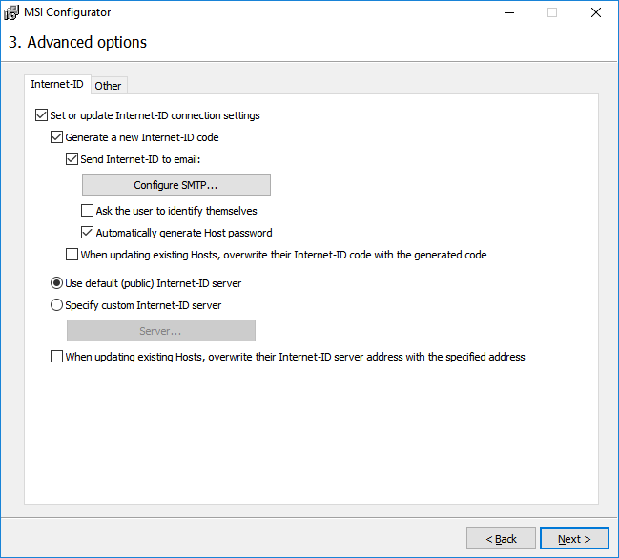Uncheck Set or update Internet-ID connection settings
Screen dimensions: 619x558
(41, 115)
